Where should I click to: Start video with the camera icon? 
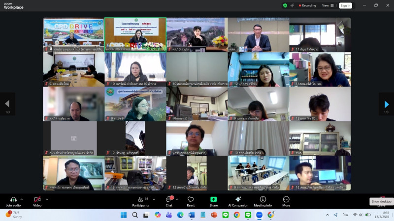click(37, 199)
